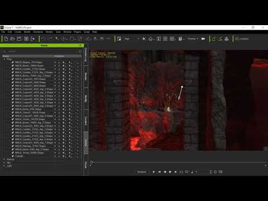Click the Scene panel search field

coord(41,51)
